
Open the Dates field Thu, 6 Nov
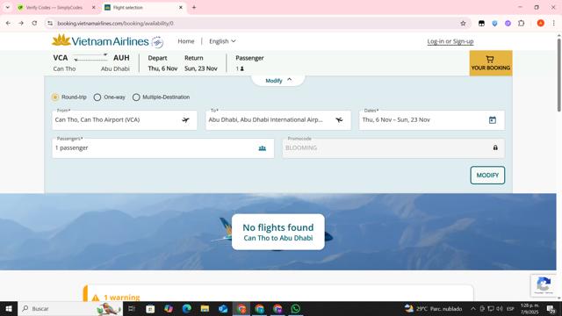(x=432, y=120)
